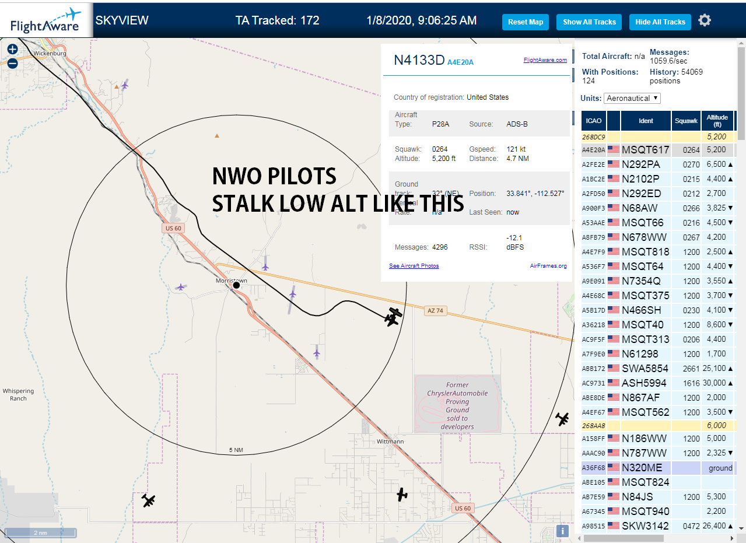Click Show All Tracks button
746x543 pixels.
pos(589,22)
